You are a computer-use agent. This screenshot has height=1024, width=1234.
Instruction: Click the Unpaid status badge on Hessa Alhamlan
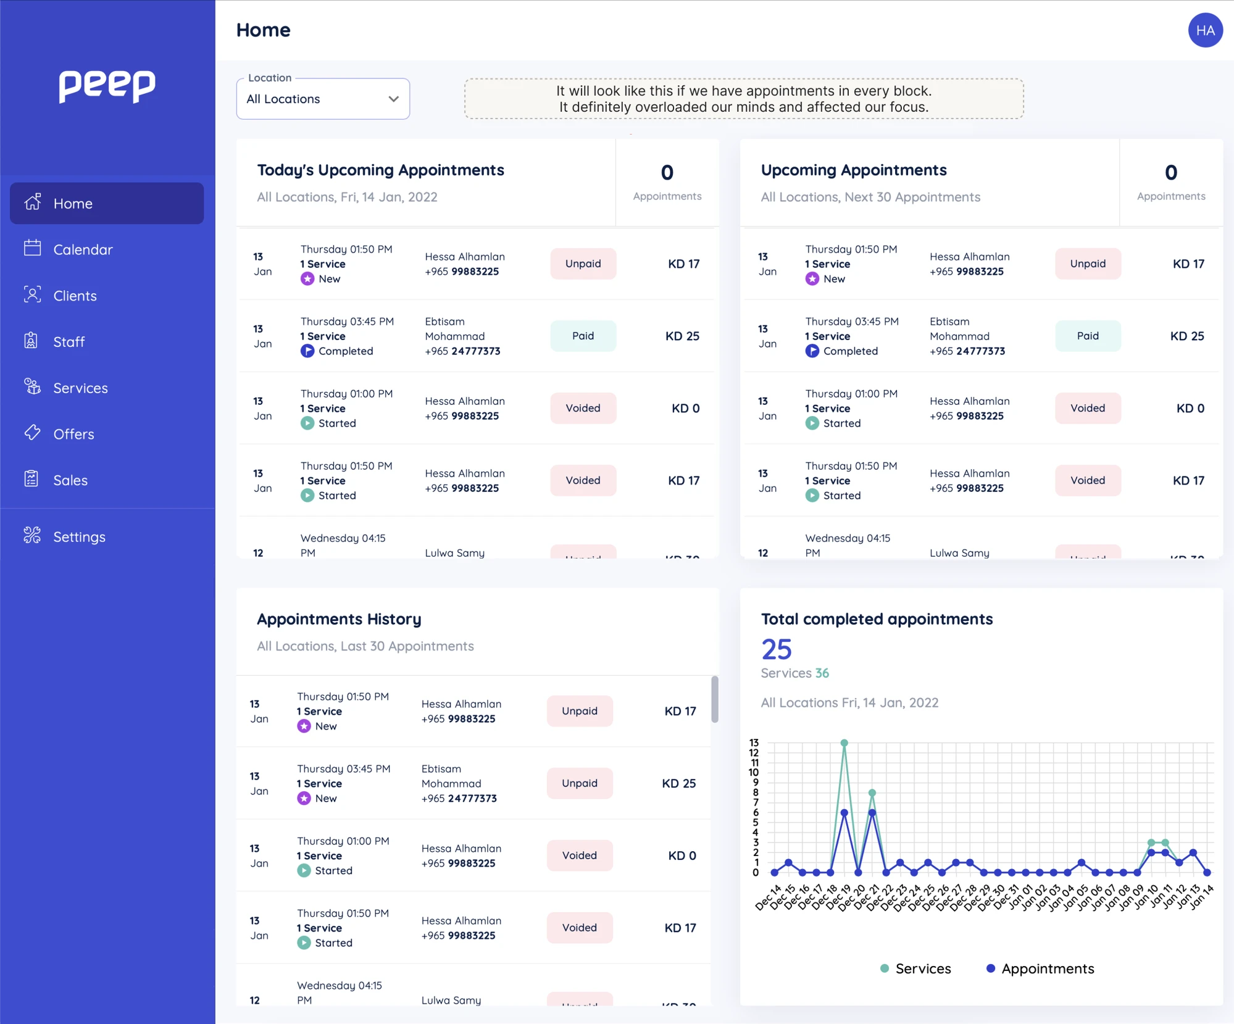(x=583, y=264)
